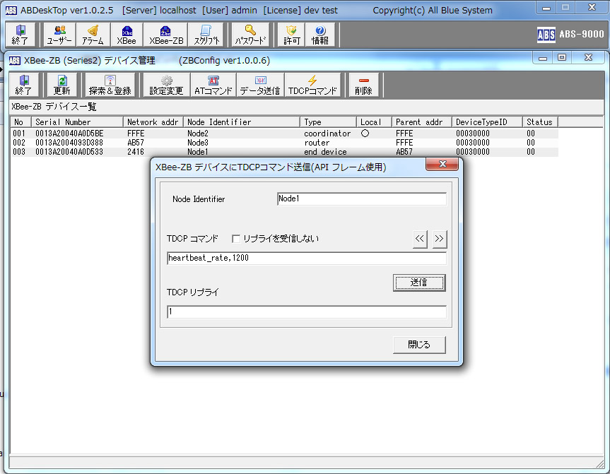Click the 終了 exit icon in ABDeskTop toolbar
Image resolution: width=610 pixels, height=474 pixels.
[20, 35]
